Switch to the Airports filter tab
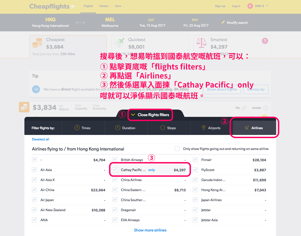The width and height of the screenshot is (301, 236). click(x=212, y=128)
